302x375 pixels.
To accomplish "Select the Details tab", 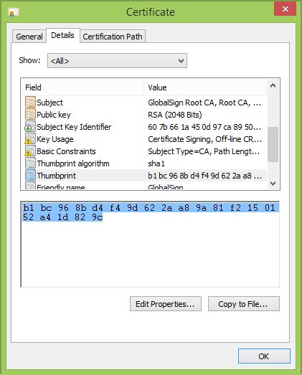I will pos(62,35).
